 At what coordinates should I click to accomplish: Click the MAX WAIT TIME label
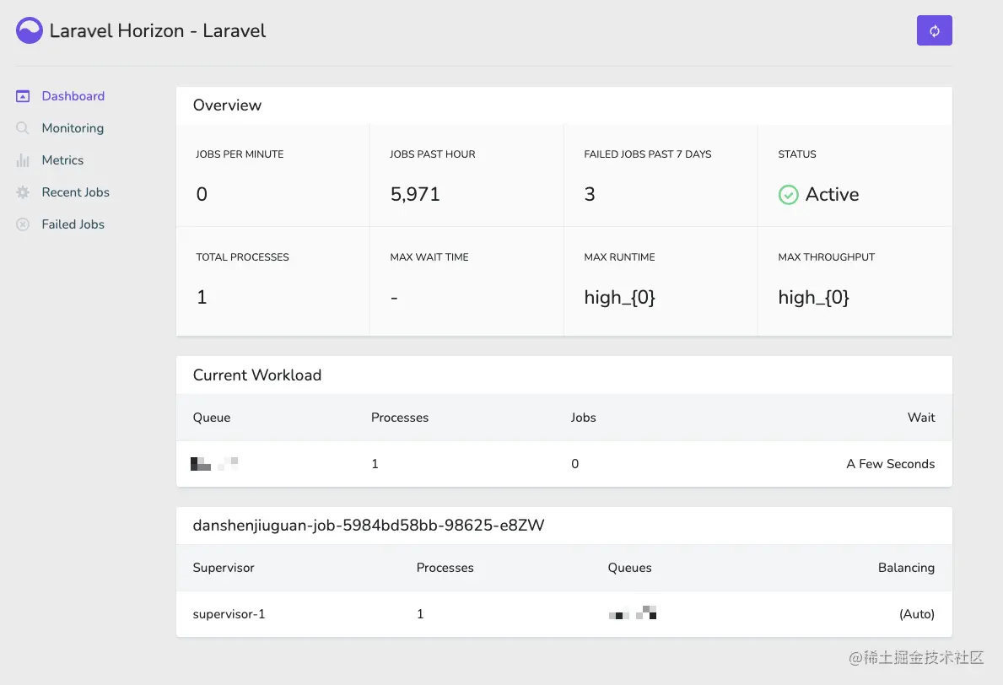point(429,257)
